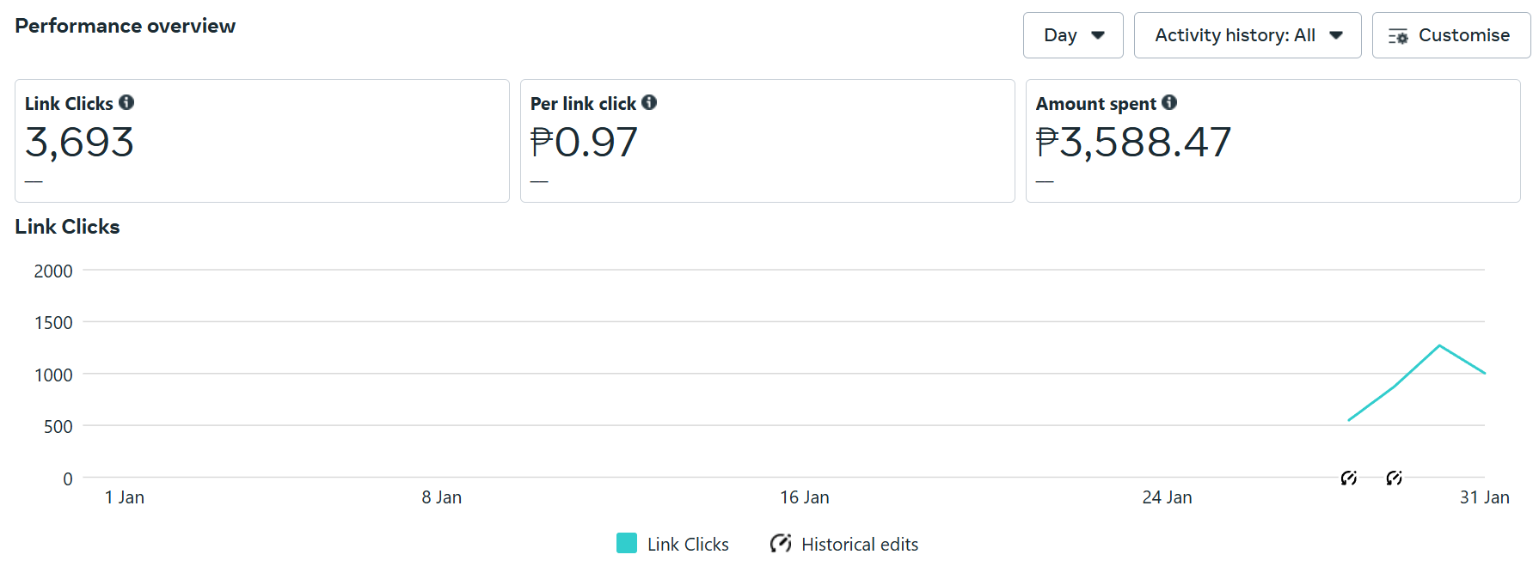
Task: Select the Per link click metric card
Action: (768, 141)
